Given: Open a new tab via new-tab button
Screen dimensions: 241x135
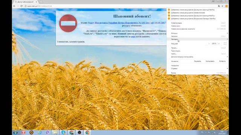Looking at the screenshot, I should click(41, 2).
